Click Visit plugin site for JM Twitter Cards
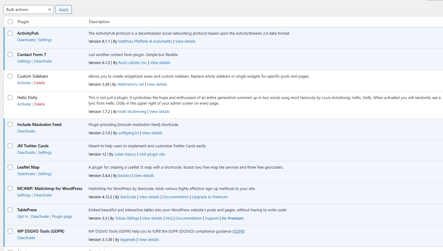This screenshot has width=443, height=251. click(152, 154)
